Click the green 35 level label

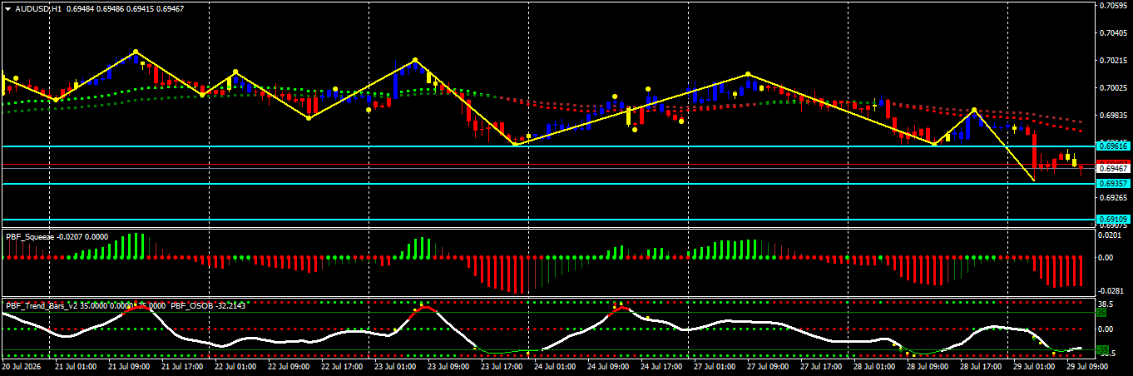point(1101,313)
